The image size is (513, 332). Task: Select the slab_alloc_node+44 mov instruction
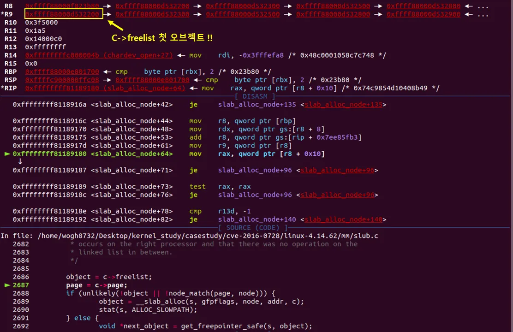[x=154, y=121]
